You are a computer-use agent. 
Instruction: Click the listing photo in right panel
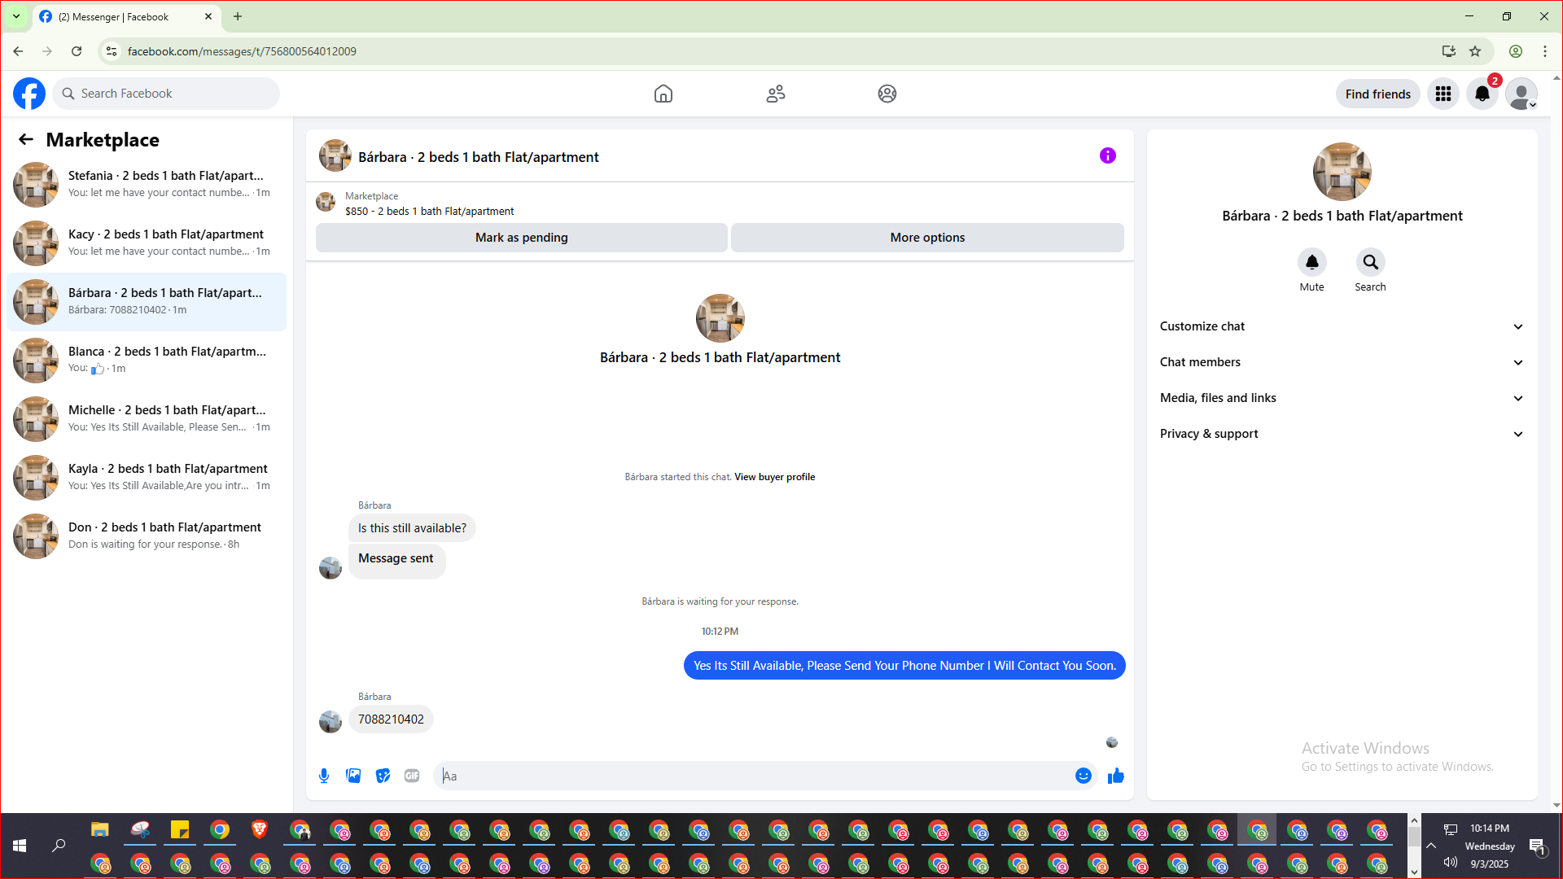(x=1342, y=172)
